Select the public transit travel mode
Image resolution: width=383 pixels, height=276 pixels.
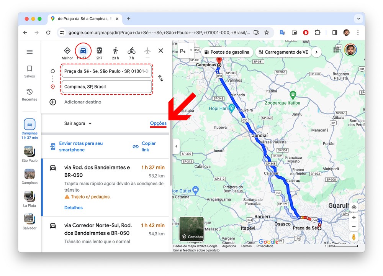pyautogui.click(x=100, y=53)
